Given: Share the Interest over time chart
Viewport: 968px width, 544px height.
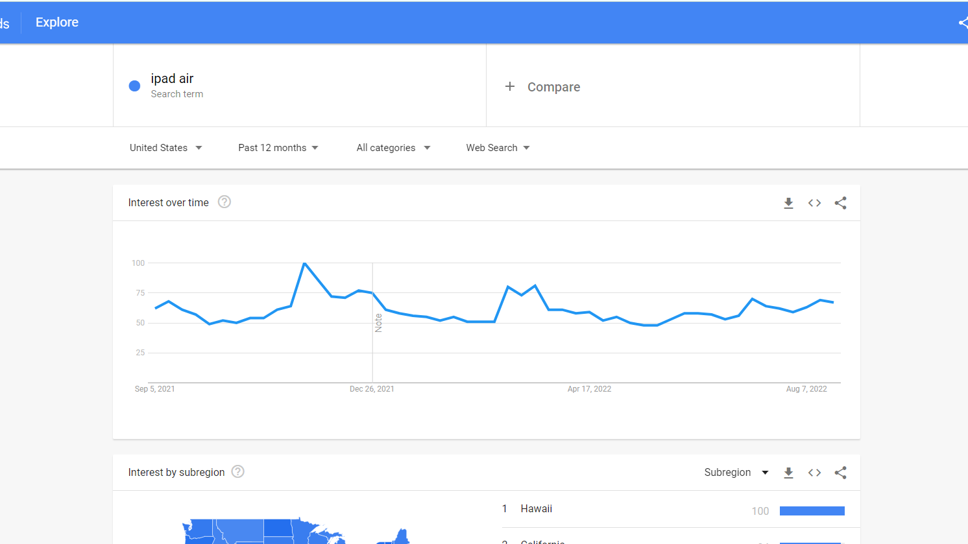Looking at the screenshot, I should coord(840,203).
